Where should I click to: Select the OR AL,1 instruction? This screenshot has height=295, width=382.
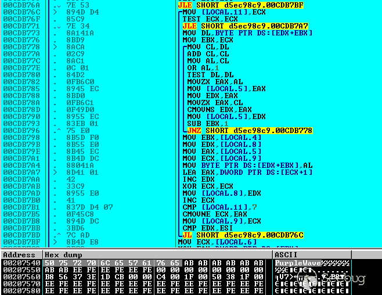(x=203, y=68)
